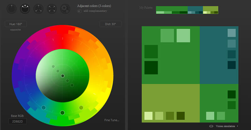The width and height of the screenshot is (251, 130).
Task: Toggle the add complementary switch
Action: pos(79,11)
